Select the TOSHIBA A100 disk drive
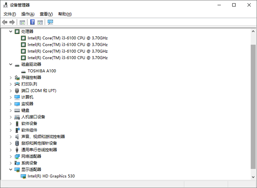Image resolution: width=257 pixels, height=188 pixels. (x=42, y=71)
